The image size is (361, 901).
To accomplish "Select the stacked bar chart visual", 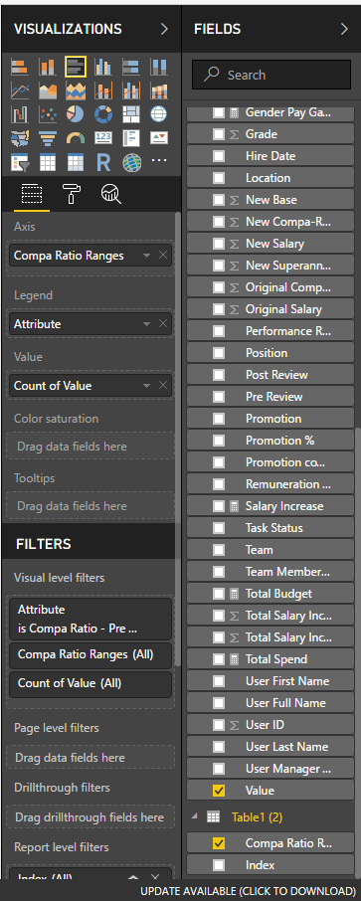I will [x=20, y=67].
